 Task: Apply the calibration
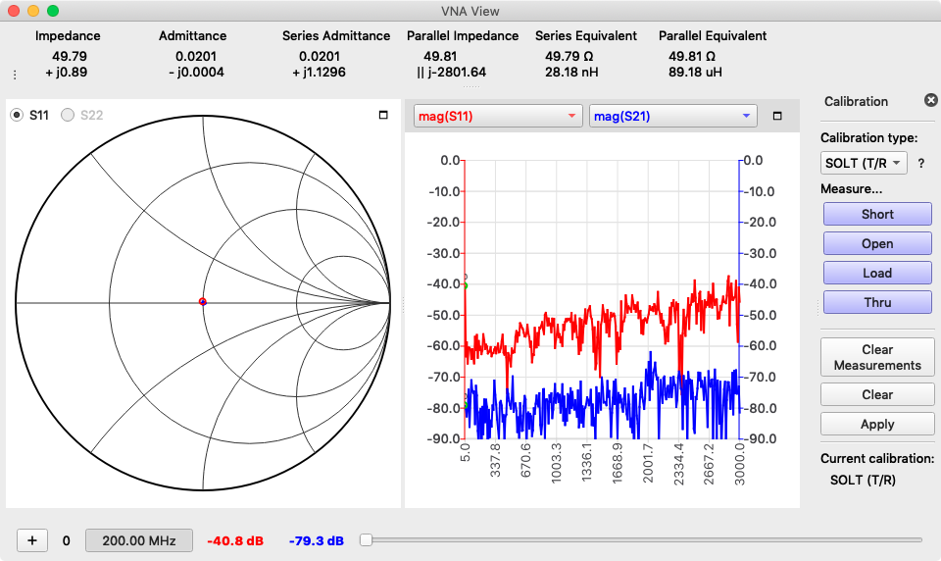coord(877,424)
